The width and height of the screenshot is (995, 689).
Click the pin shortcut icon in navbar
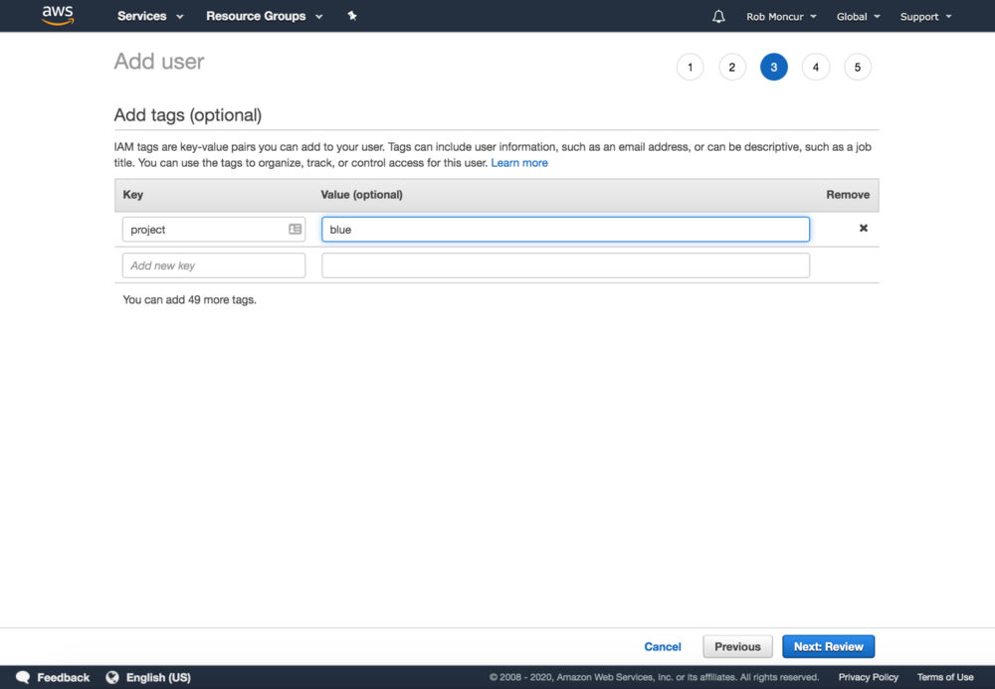click(351, 16)
